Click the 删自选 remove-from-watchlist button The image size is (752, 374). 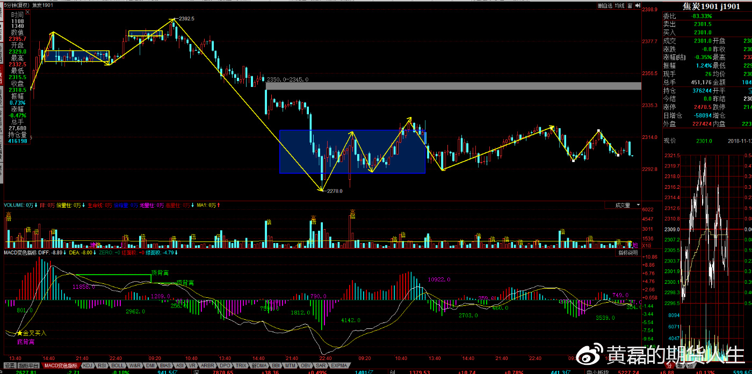605,5
